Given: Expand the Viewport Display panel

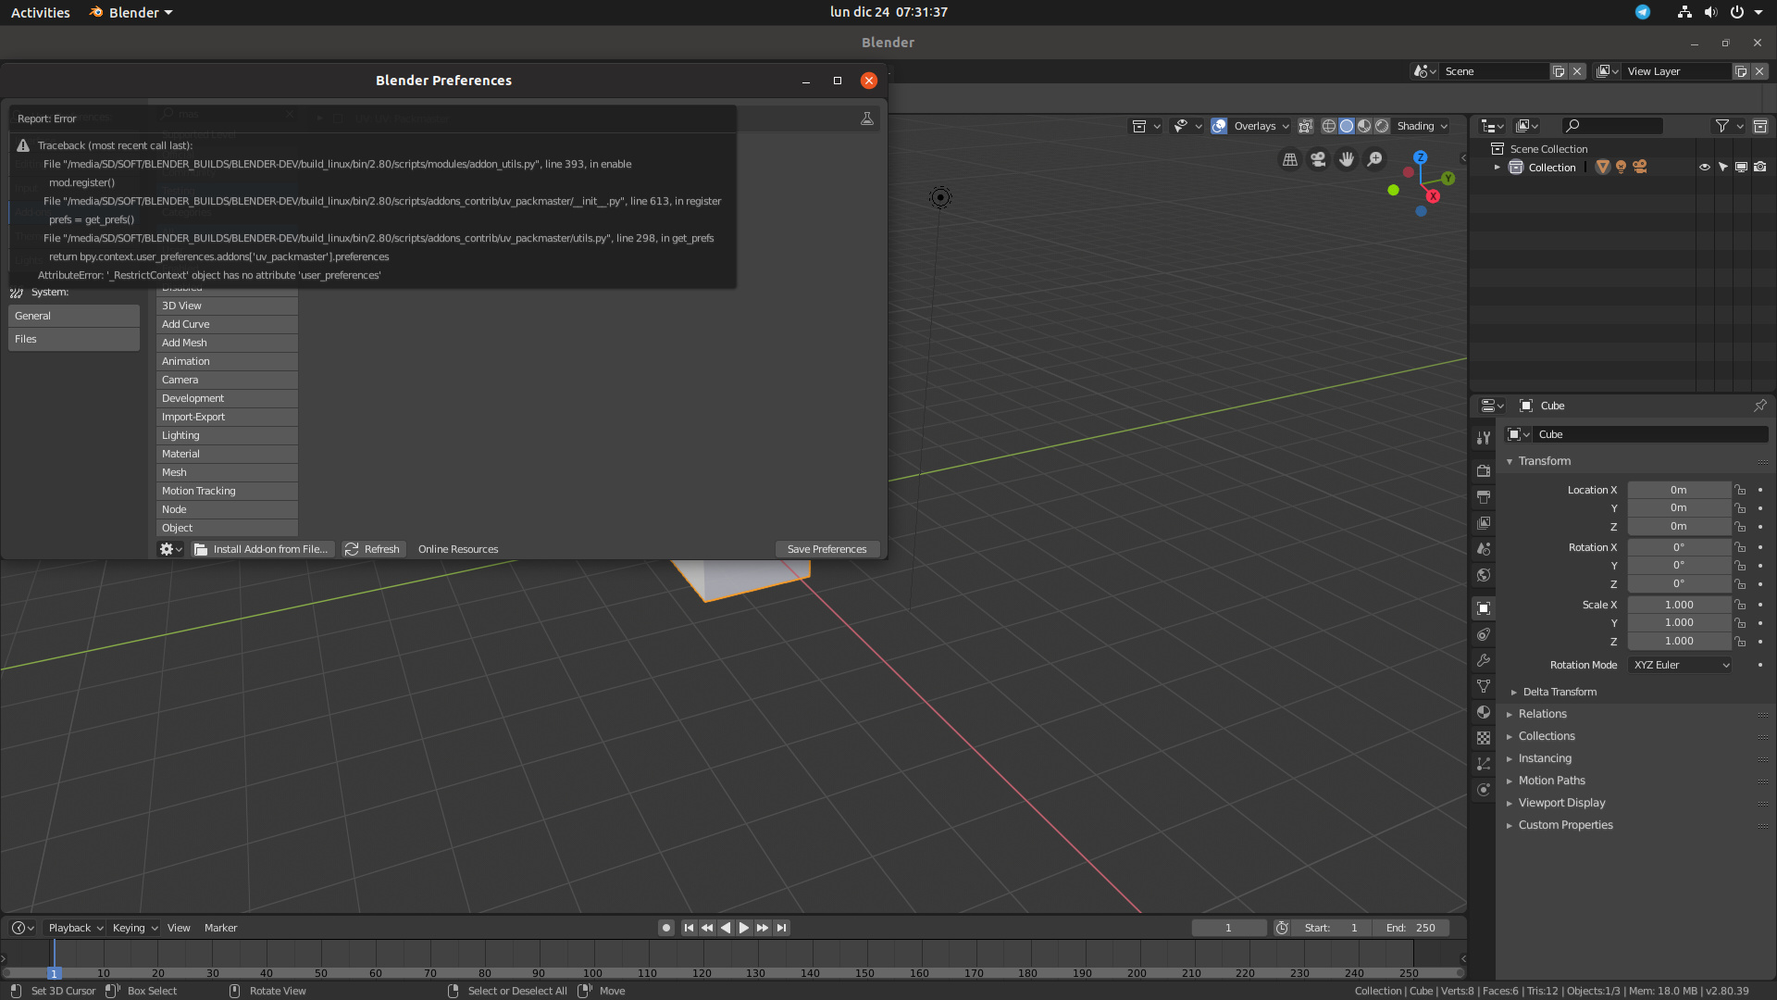Looking at the screenshot, I should 1561,803.
